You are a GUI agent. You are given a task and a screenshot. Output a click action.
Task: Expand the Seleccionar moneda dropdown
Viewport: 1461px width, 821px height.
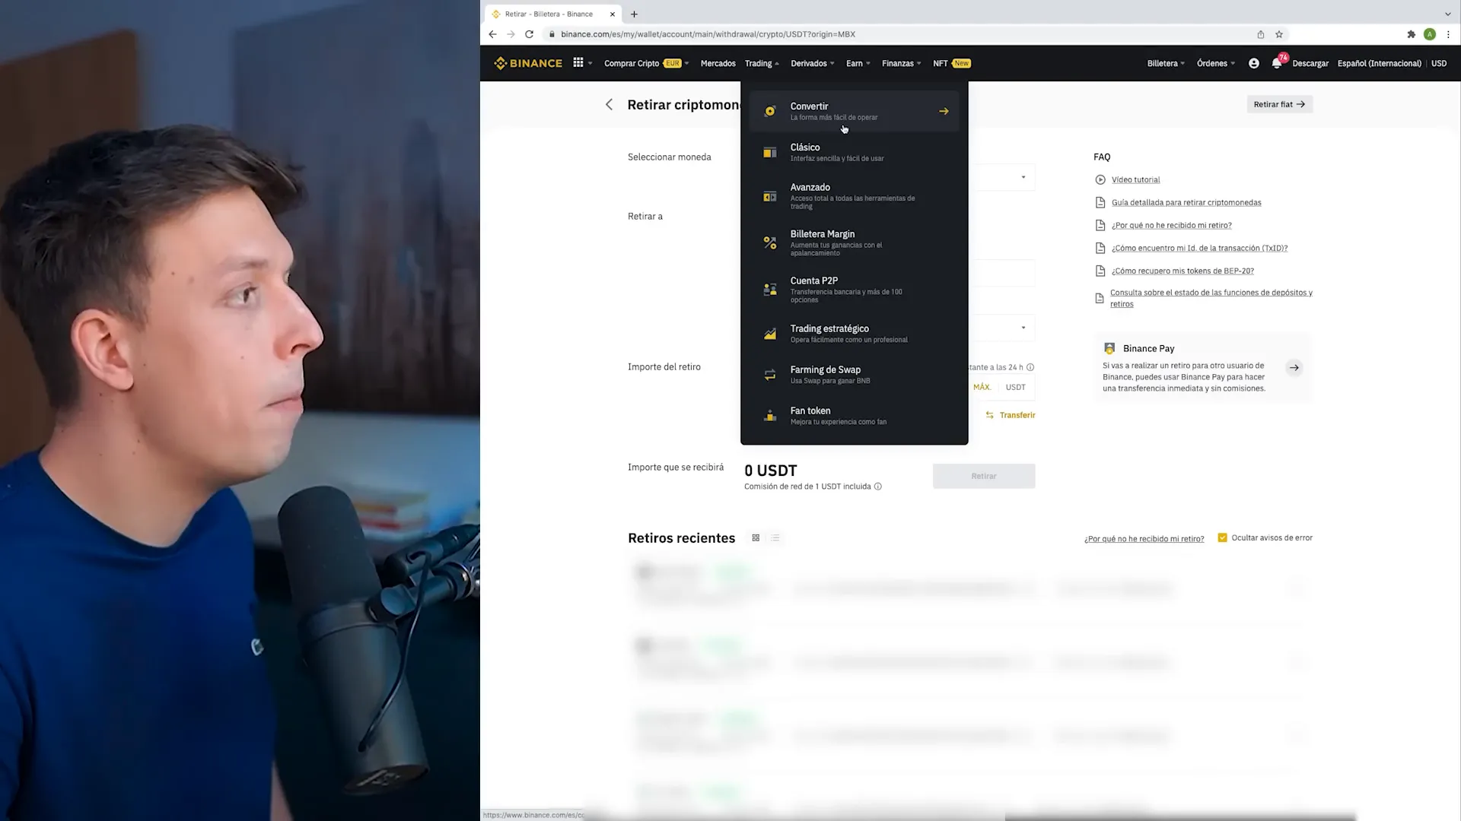(1023, 177)
